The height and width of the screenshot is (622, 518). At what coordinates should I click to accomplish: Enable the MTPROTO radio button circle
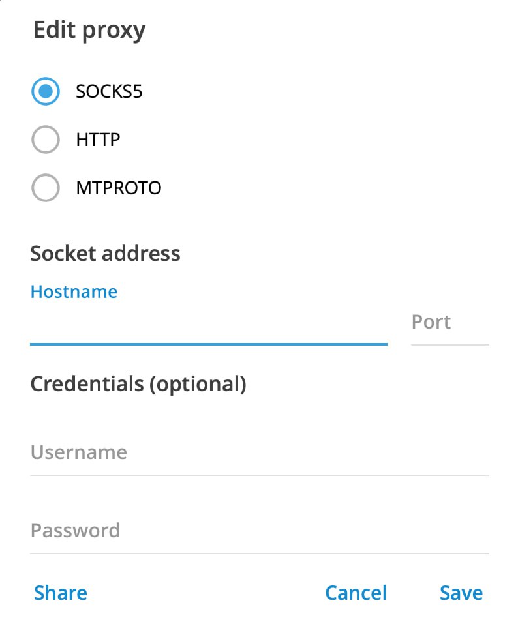click(x=46, y=188)
